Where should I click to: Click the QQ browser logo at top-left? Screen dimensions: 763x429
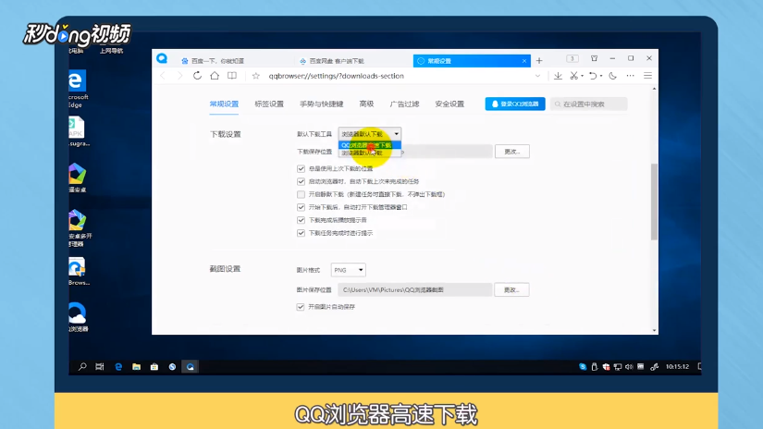pyautogui.click(x=162, y=59)
